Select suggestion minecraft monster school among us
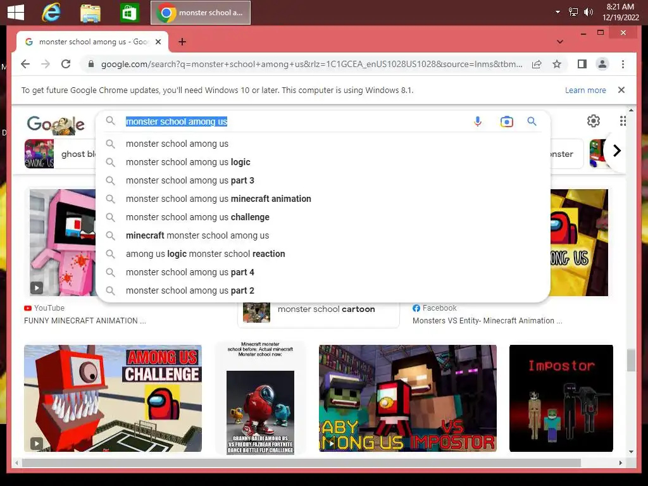648x486 pixels. pyautogui.click(x=323, y=235)
